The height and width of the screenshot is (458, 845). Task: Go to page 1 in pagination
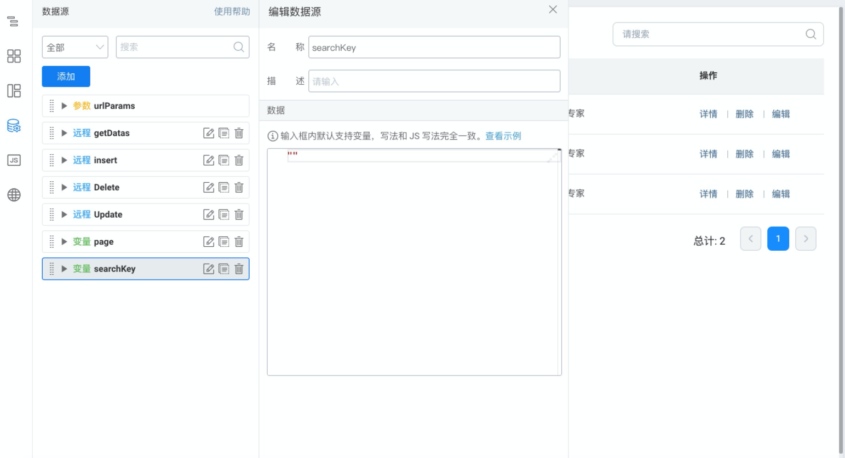point(778,239)
